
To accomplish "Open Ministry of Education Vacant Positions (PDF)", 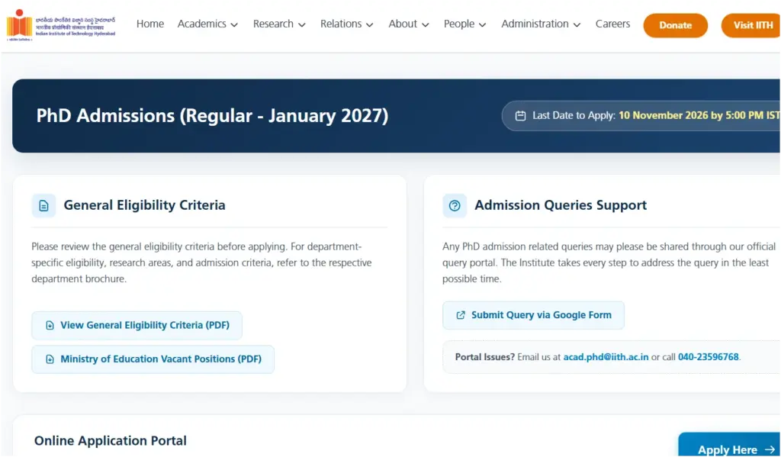I will [x=153, y=359].
